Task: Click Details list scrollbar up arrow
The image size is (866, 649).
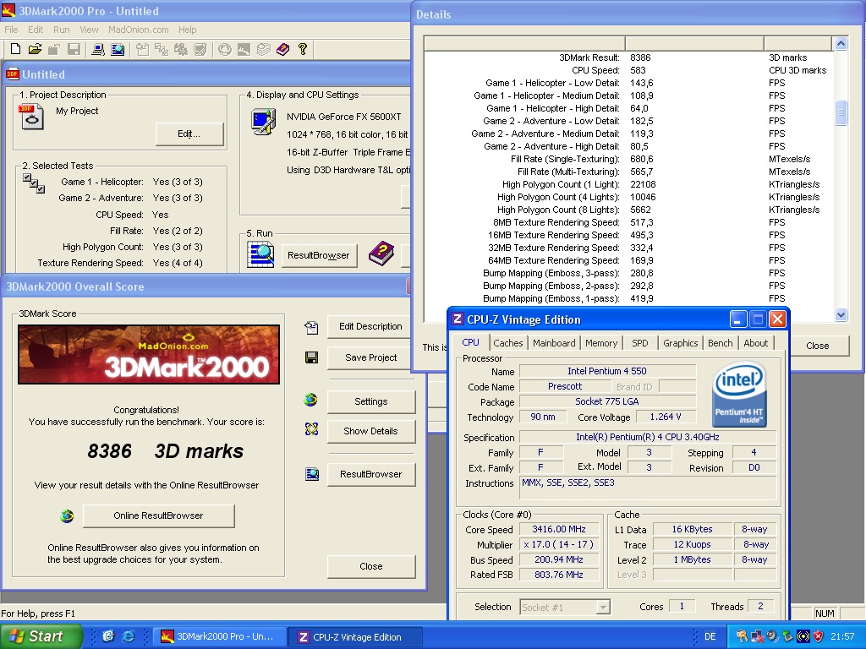Action: [841, 44]
